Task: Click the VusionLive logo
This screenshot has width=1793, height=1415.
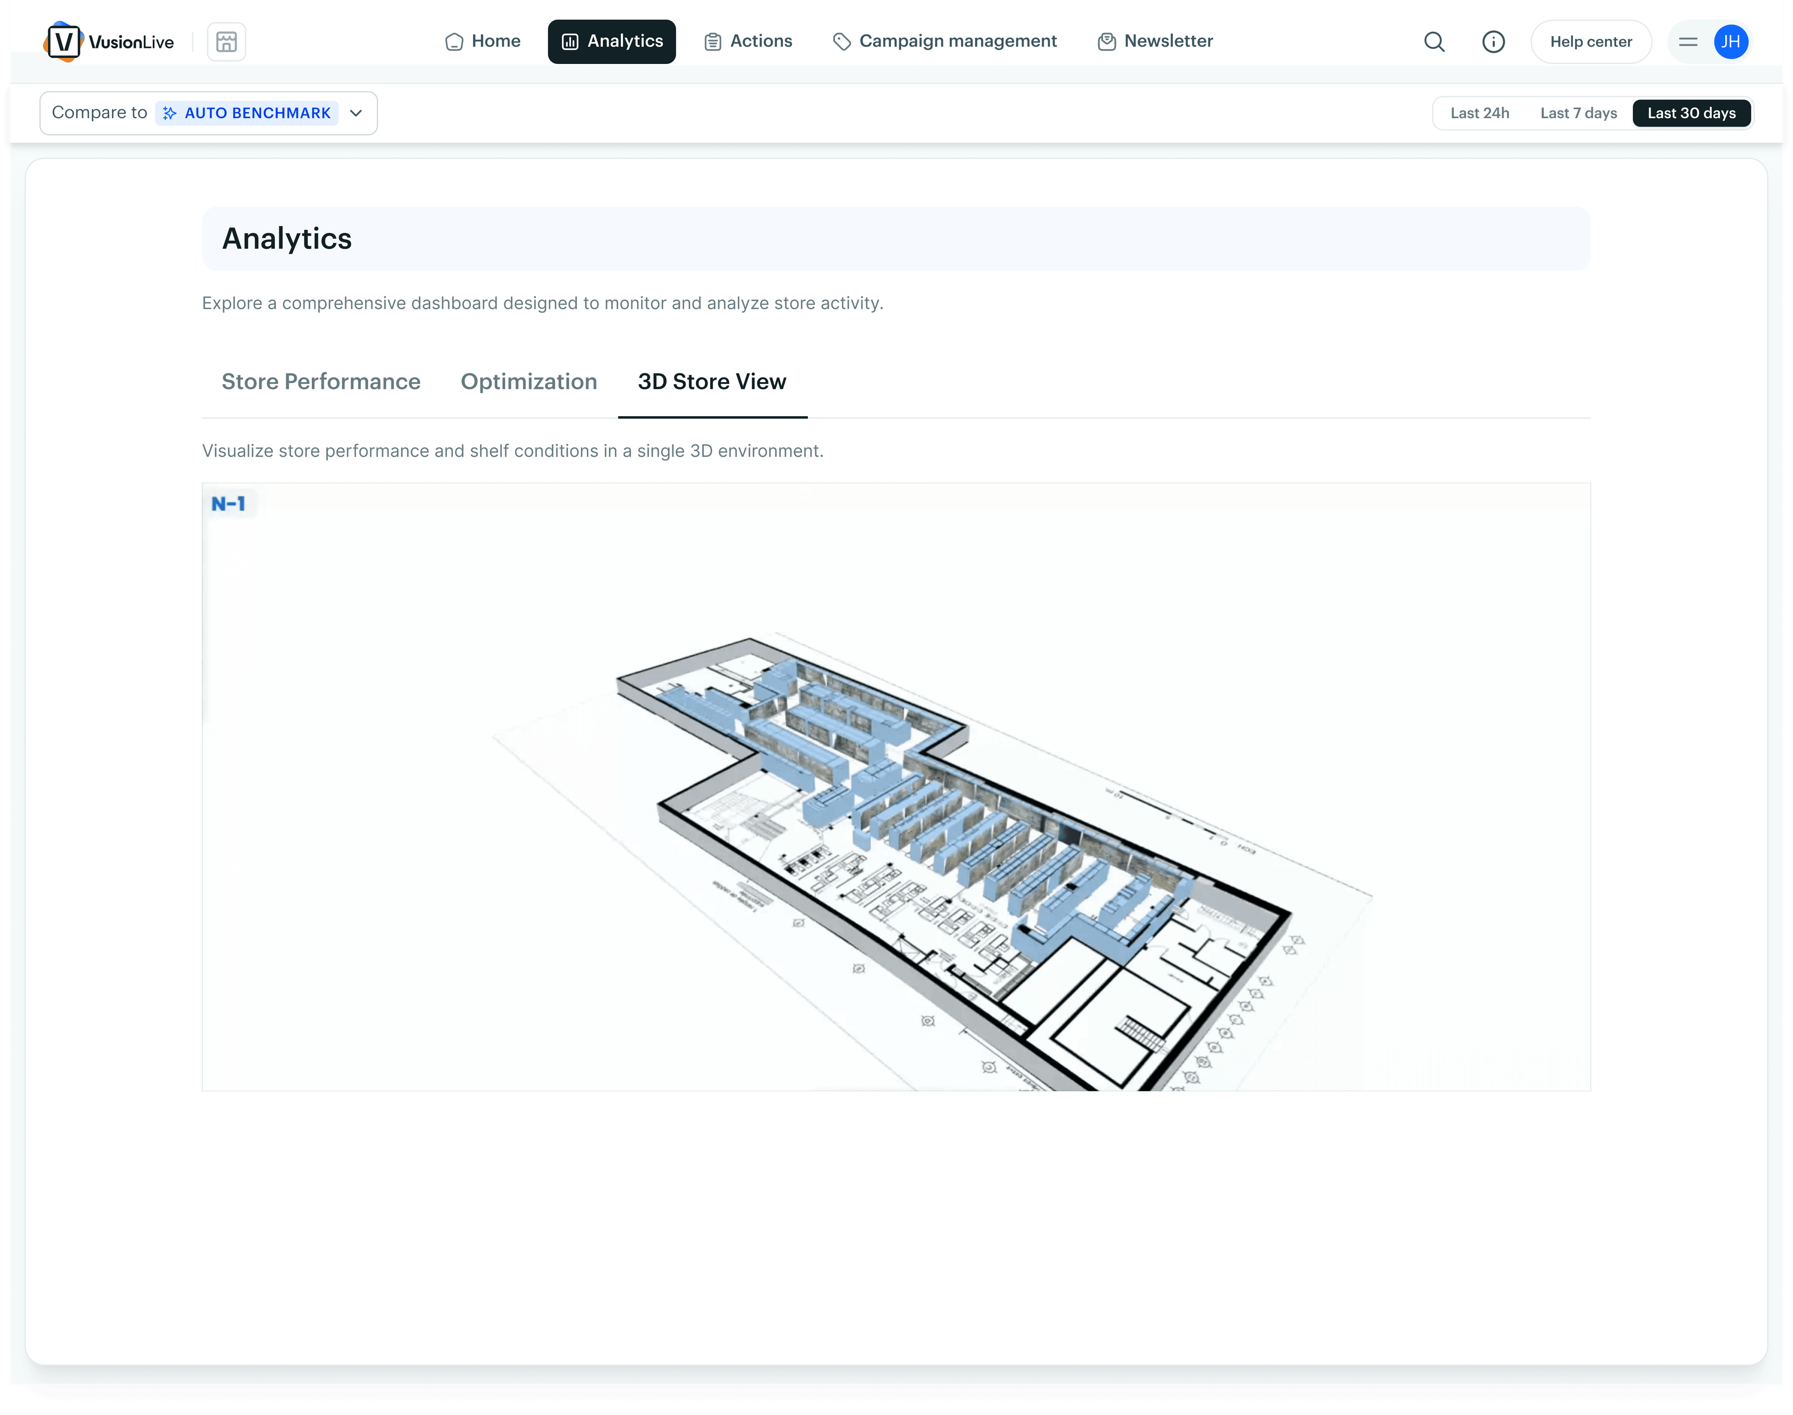Action: 108,42
